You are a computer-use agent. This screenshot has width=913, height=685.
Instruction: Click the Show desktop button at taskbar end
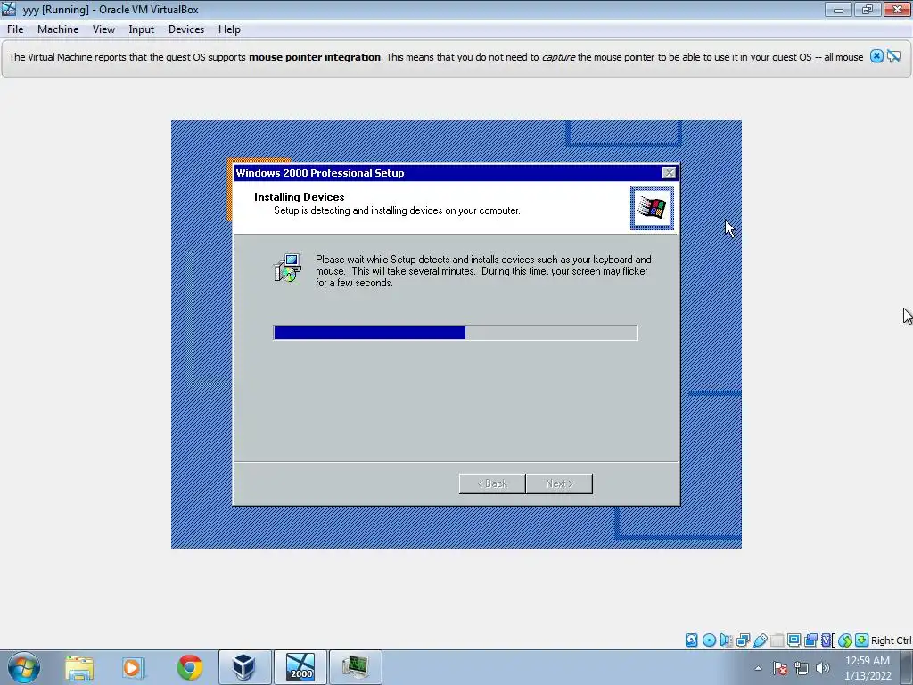907,667
